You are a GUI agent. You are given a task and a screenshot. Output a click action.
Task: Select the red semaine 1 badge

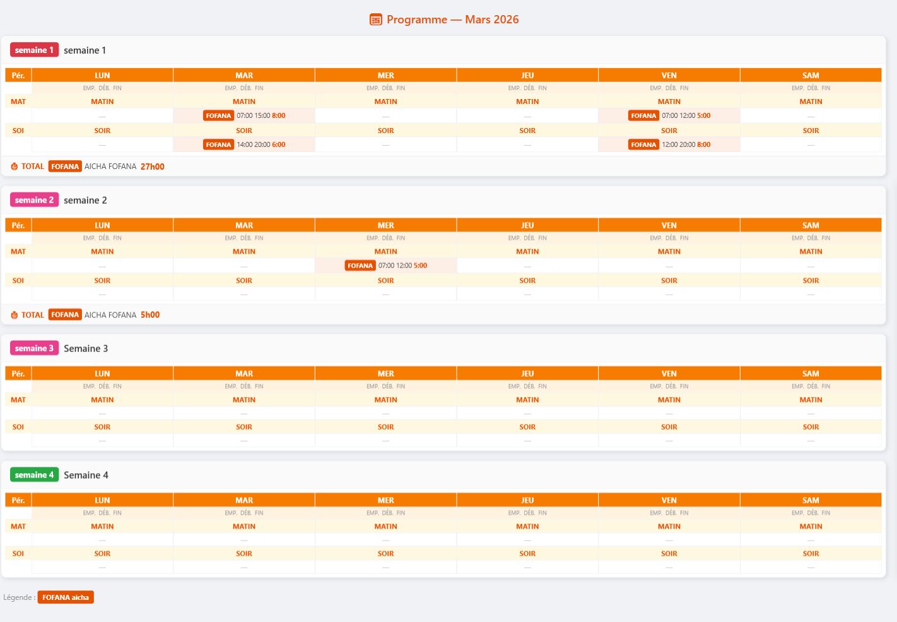pos(34,50)
